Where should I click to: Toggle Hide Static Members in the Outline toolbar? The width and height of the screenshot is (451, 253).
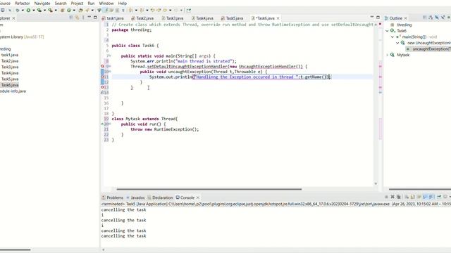443,18
